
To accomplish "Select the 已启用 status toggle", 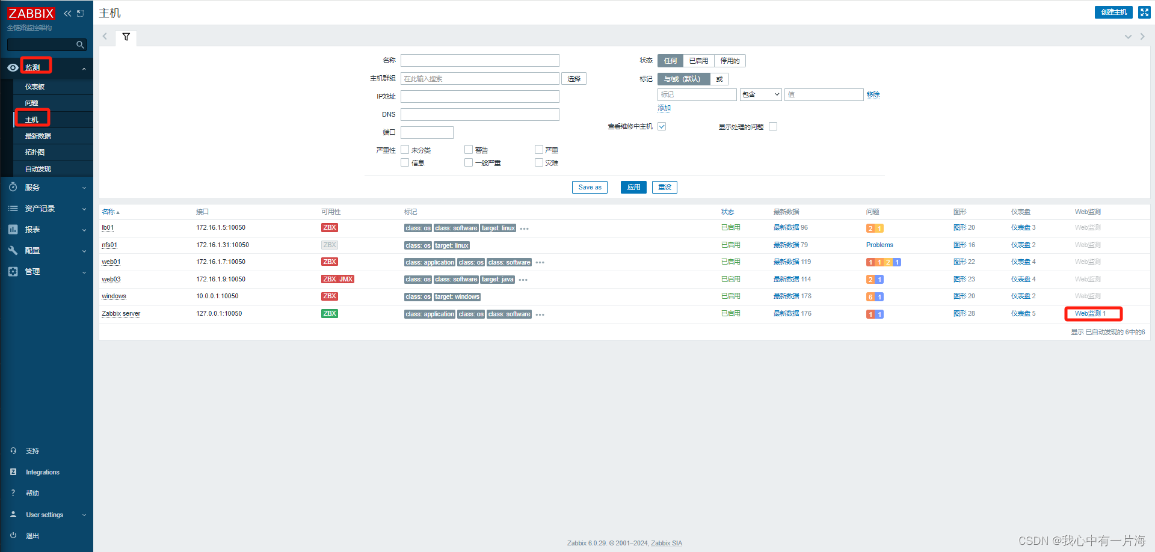I will pyautogui.click(x=698, y=61).
